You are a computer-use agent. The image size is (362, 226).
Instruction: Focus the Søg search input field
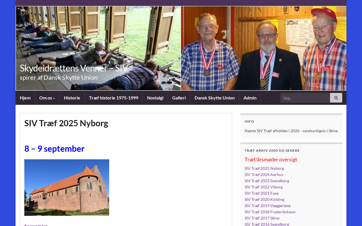[305, 98]
